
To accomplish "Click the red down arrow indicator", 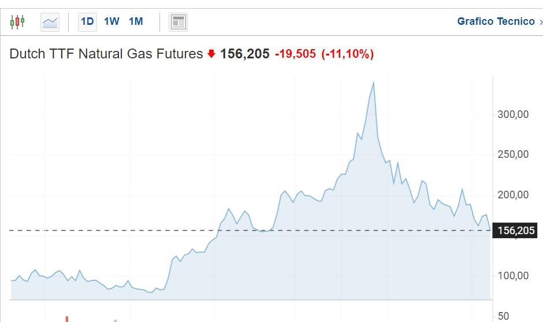I will click(211, 54).
